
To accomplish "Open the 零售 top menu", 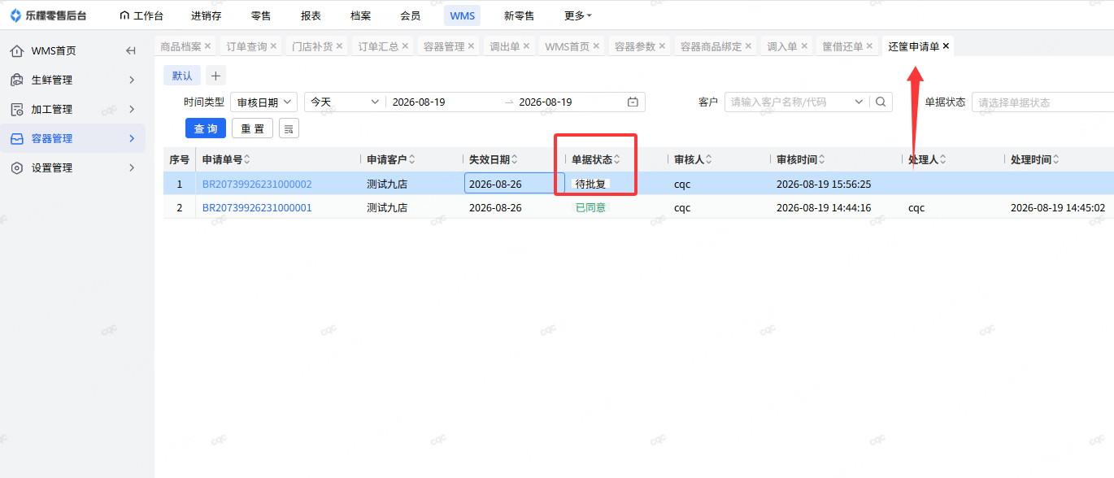I will click(261, 15).
